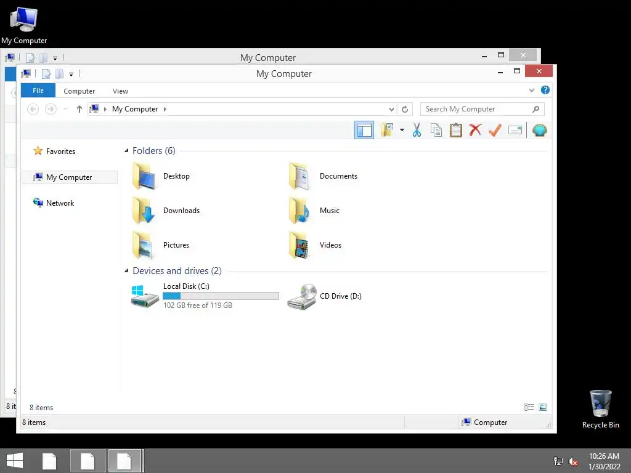Click the Cut scissors icon
Image resolution: width=631 pixels, height=473 pixels.
[x=417, y=130]
